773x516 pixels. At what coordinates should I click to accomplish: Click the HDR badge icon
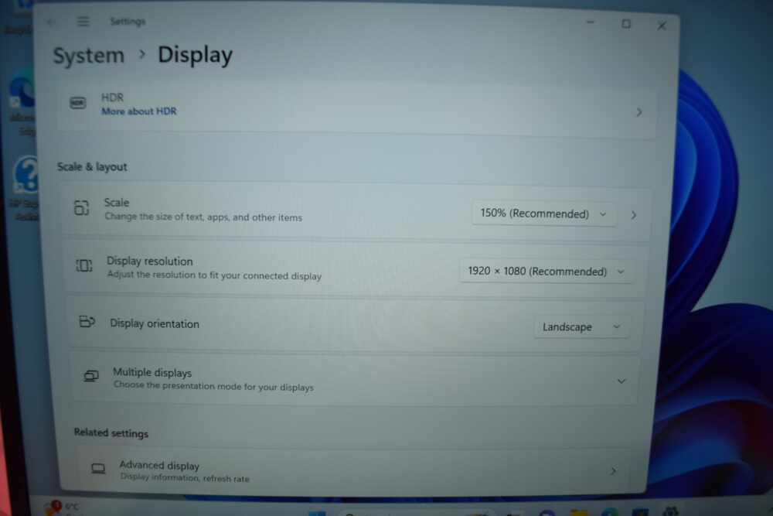tap(78, 103)
